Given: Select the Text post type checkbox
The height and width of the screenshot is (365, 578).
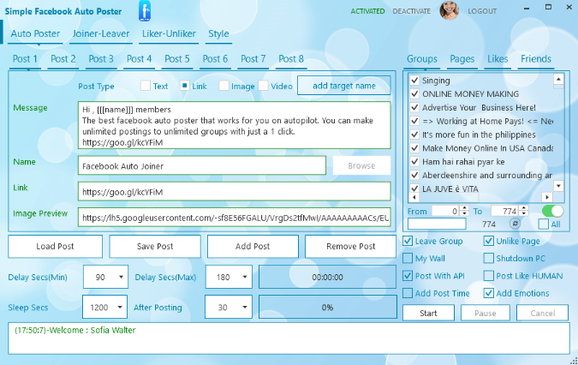Looking at the screenshot, I should [146, 86].
